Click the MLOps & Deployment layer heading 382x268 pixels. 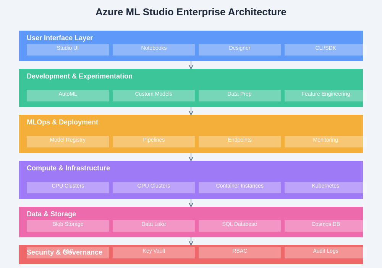62,122
